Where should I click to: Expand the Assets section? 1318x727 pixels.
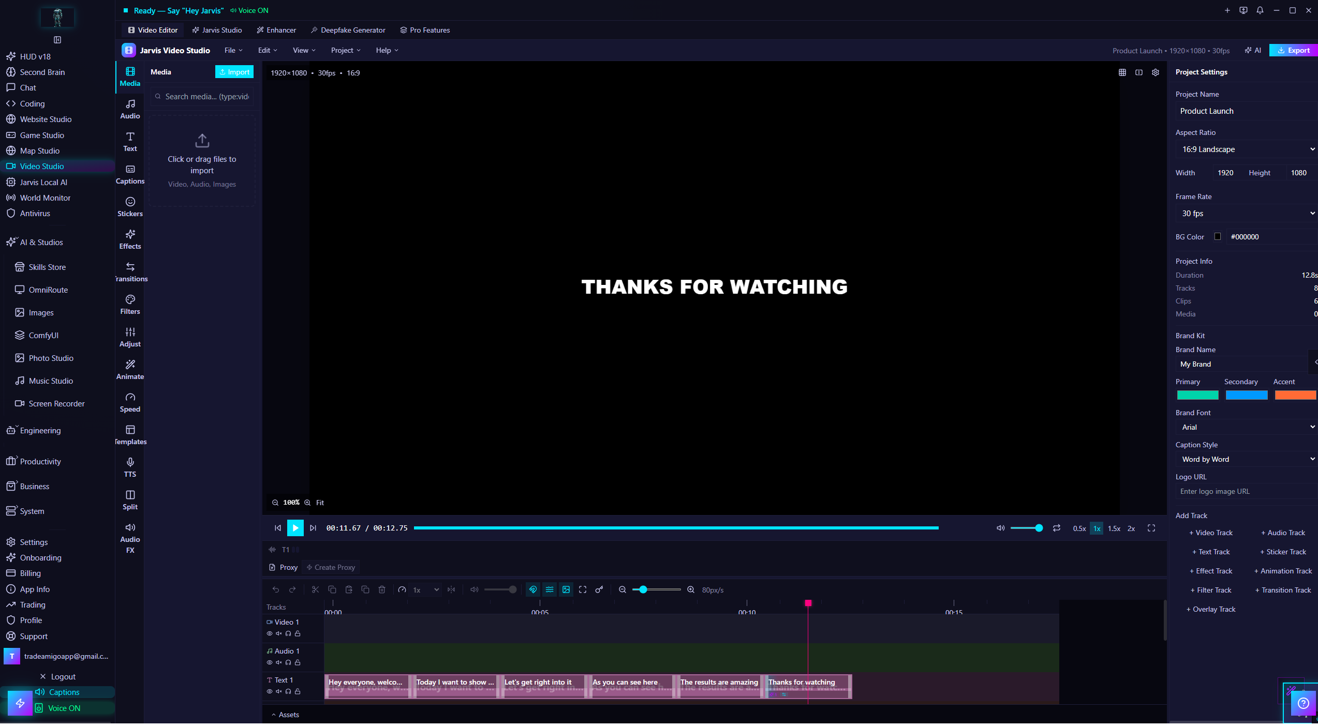pyautogui.click(x=285, y=715)
